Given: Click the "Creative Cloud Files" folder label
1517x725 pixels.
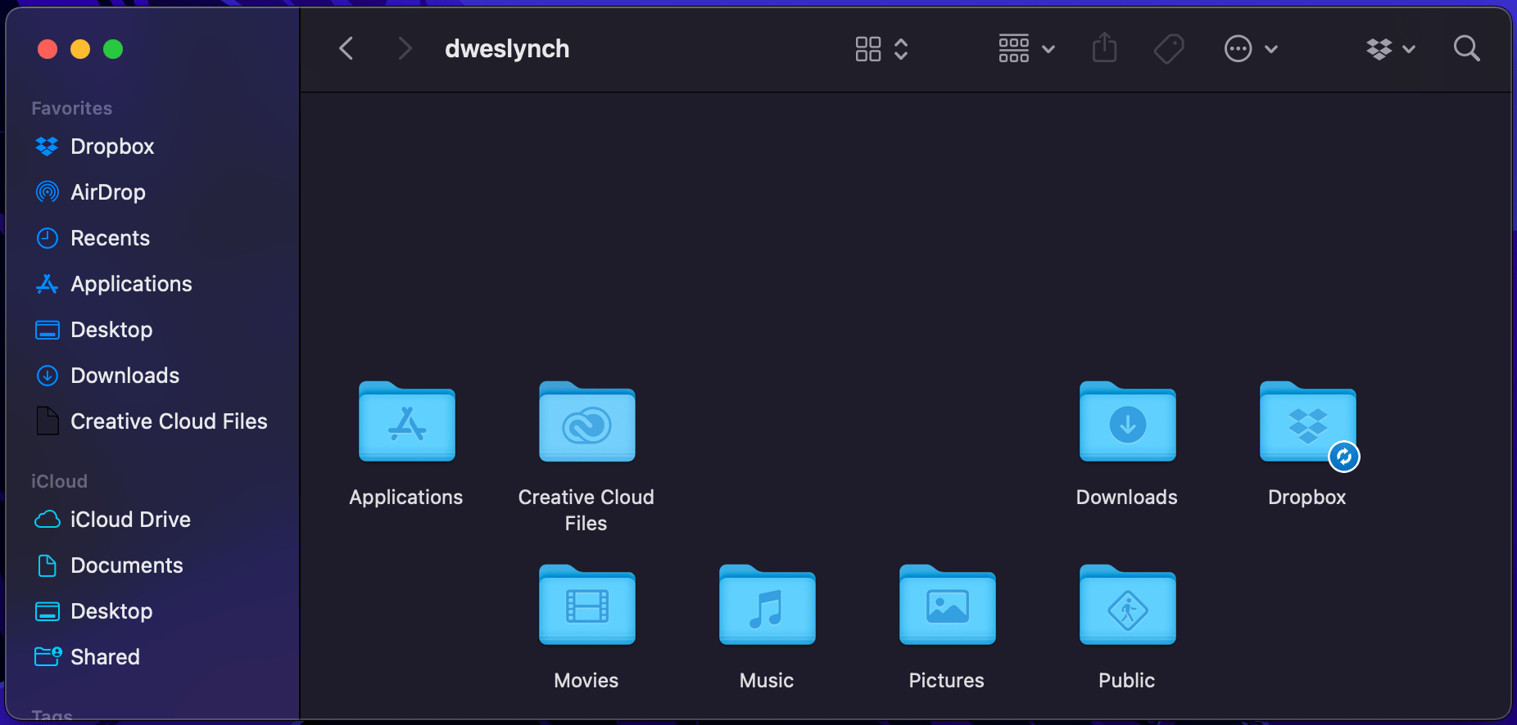Looking at the screenshot, I should [x=586, y=510].
